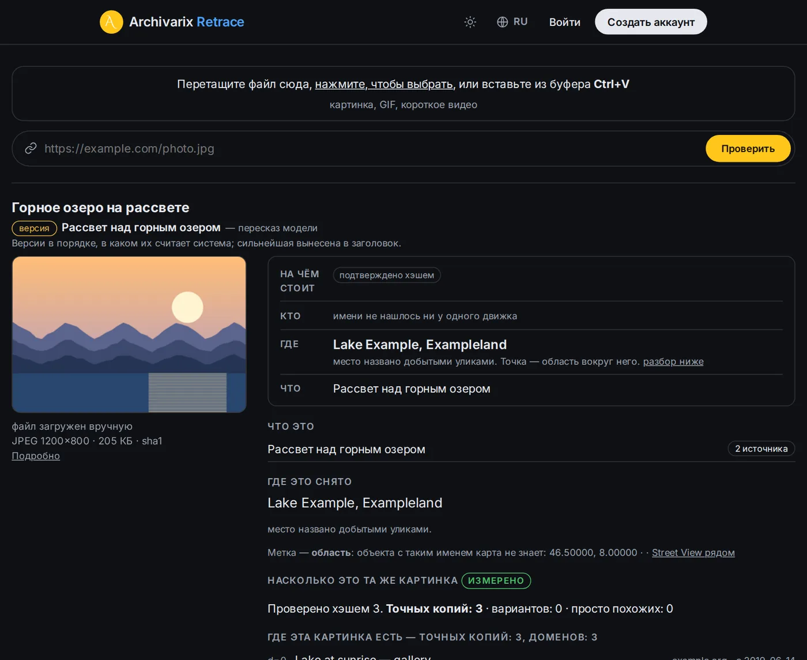Click the ИЗМЕРЕНО badge
Screen dimensions: 807x660
click(496, 580)
